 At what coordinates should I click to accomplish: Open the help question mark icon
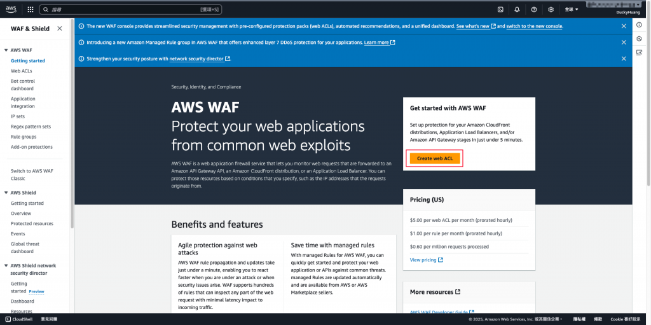(534, 9)
